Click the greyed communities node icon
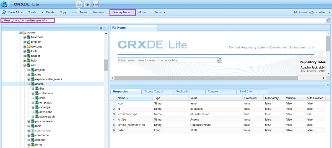This screenshot has width=332, height=148. pyautogui.click(x=33, y=131)
